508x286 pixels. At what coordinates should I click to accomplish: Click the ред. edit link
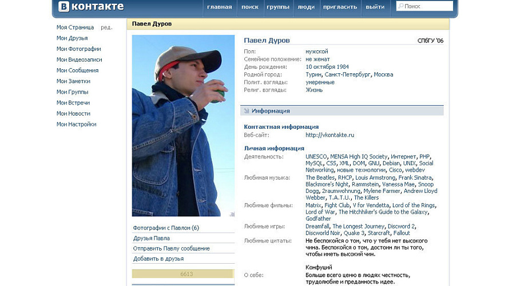(106, 27)
